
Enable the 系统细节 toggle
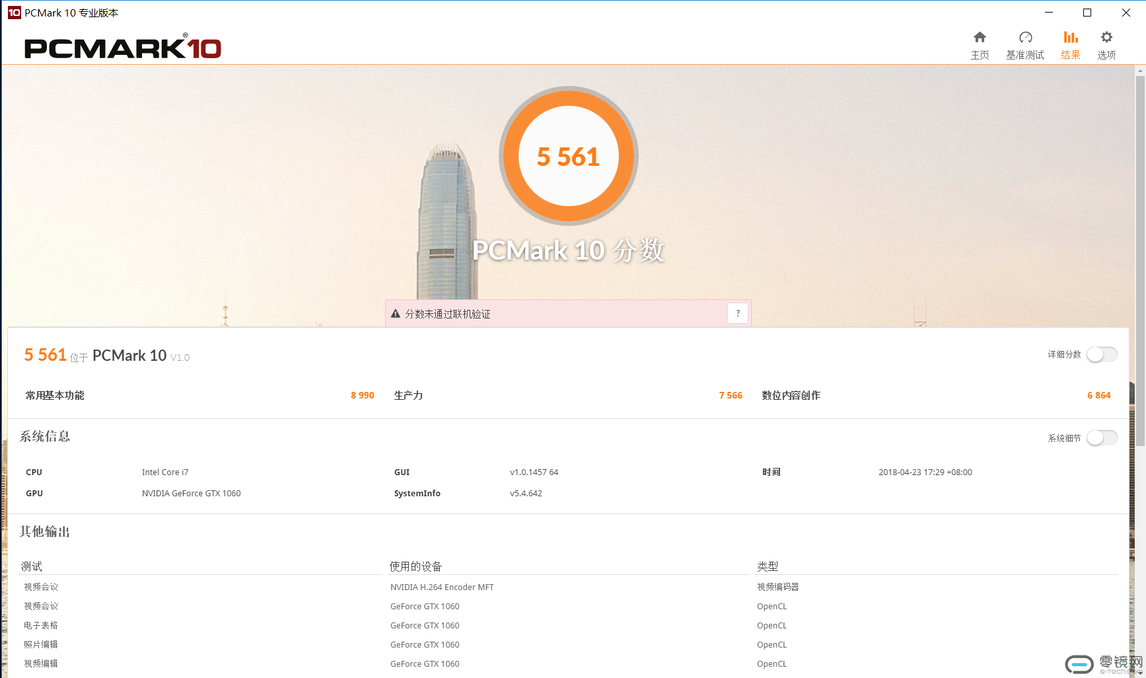(1102, 437)
